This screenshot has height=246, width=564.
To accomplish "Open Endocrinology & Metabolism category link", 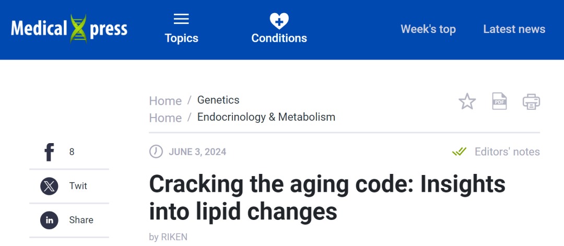I will tap(266, 117).
